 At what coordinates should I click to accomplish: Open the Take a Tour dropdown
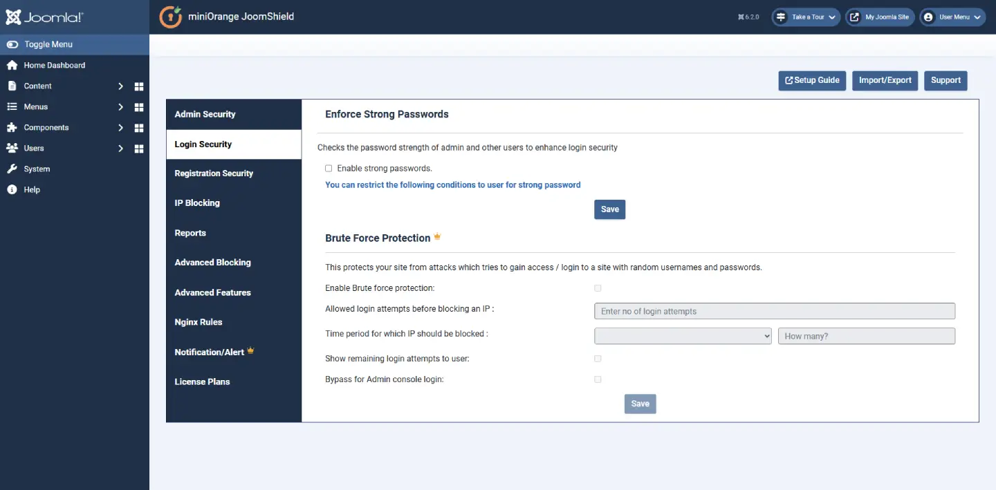point(806,17)
